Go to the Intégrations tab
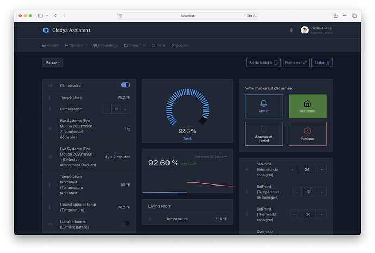This screenshot has height=253, width=375. pos(106,45)
